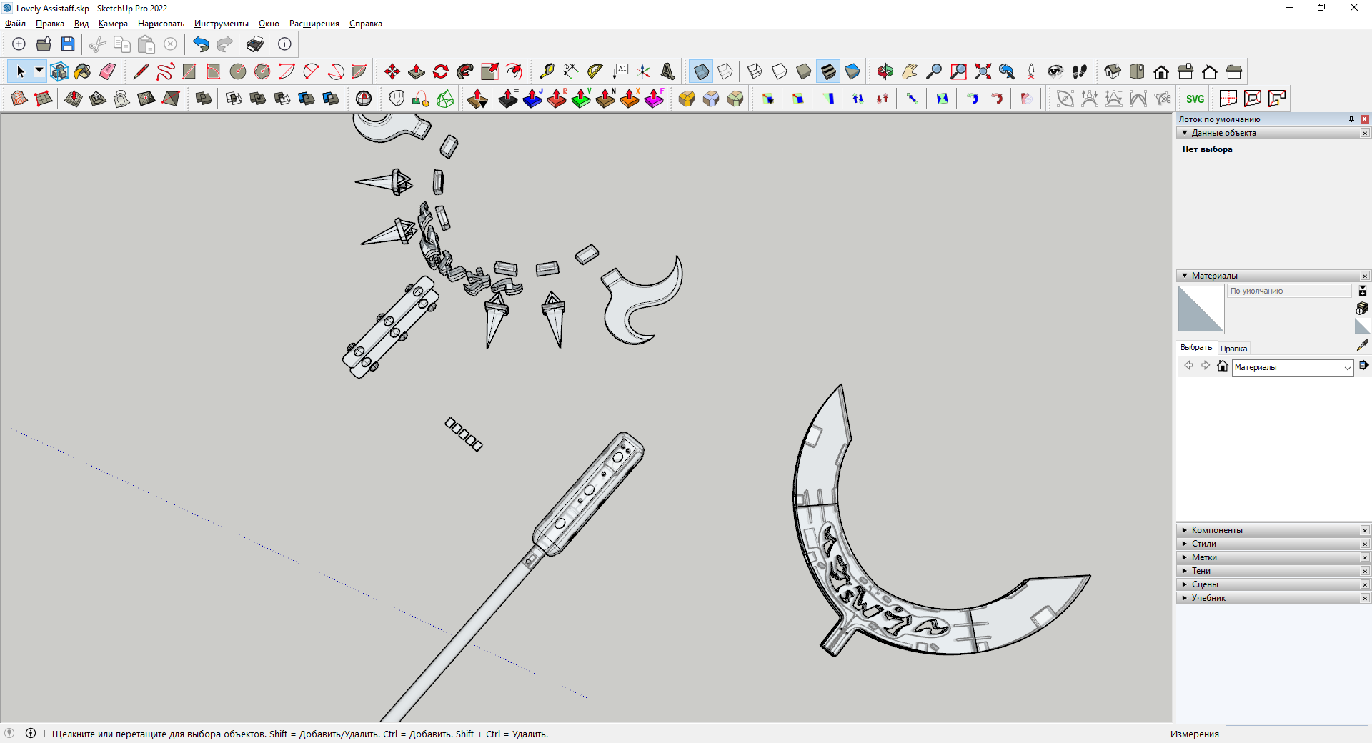Click the Make Component icon
The height and width of the screenshot is (743, 1372).
(x=59, y=71)
